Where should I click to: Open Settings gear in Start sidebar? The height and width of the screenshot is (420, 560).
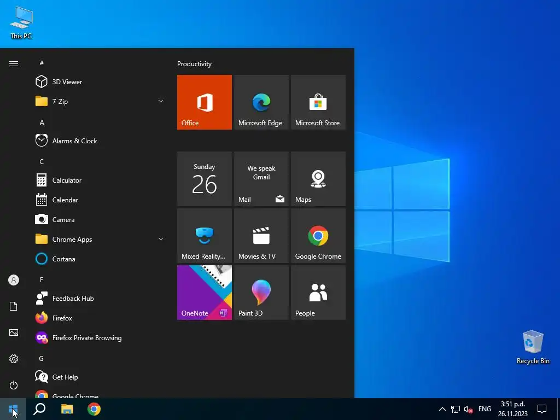point(14,359)
